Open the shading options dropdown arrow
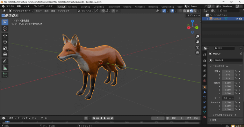The height and width of the screenshot is (127, 244). [x=198, y=11]
